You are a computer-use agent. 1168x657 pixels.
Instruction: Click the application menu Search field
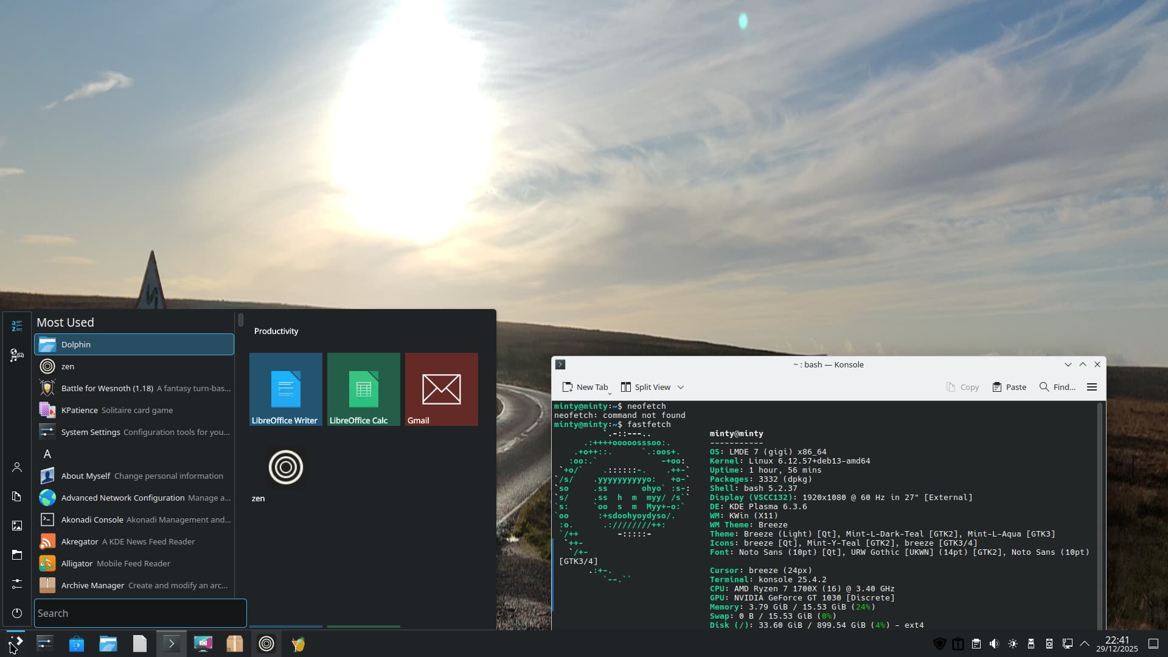(140, 613)
